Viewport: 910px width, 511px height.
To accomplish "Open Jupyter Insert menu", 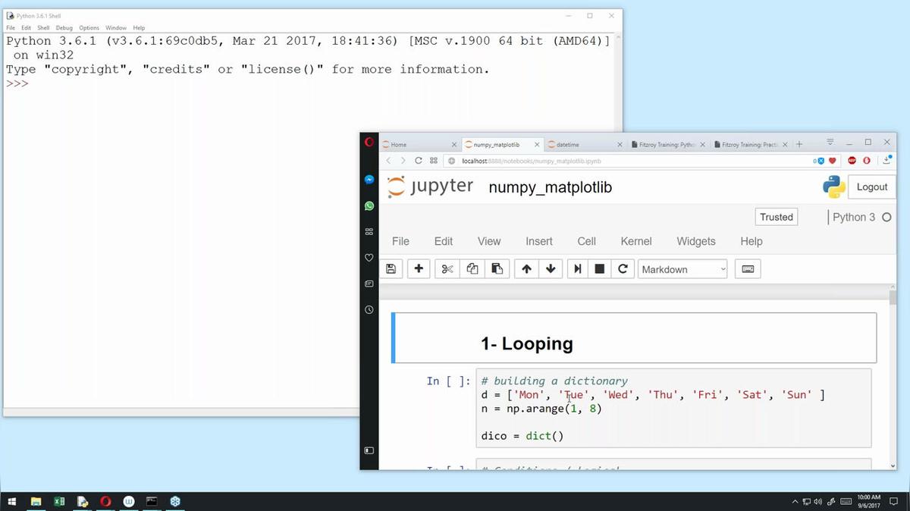I will [539, 241].
